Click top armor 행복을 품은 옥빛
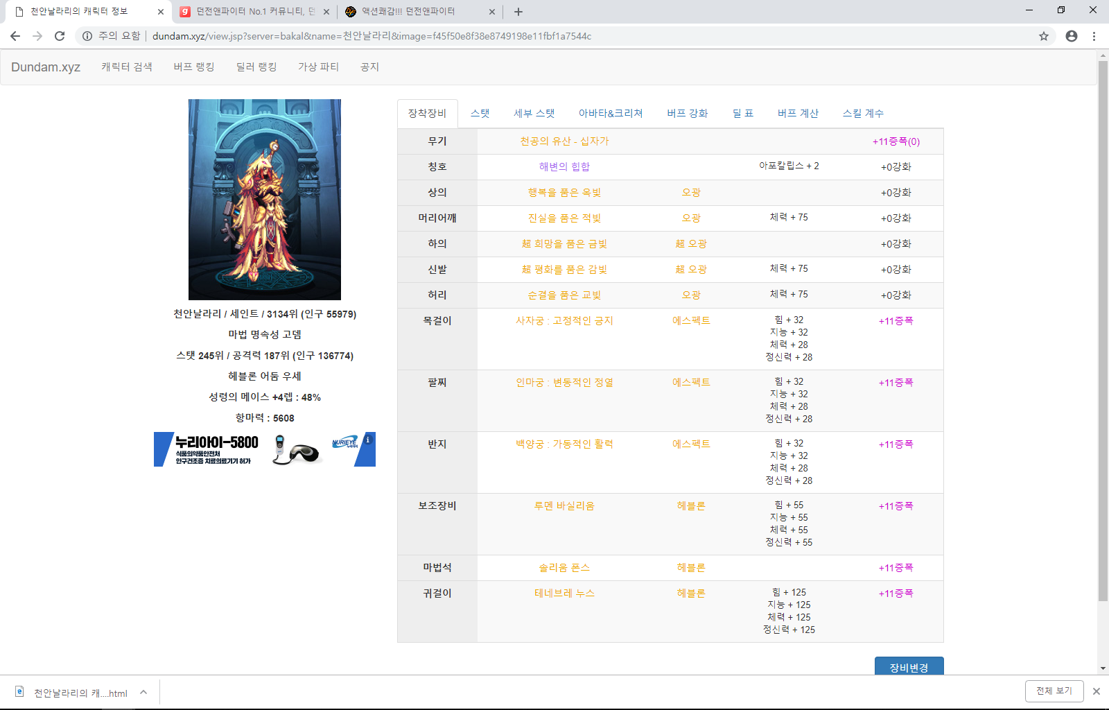The height and width of the screenshot is (710, 1109). [x=565, y=193]
